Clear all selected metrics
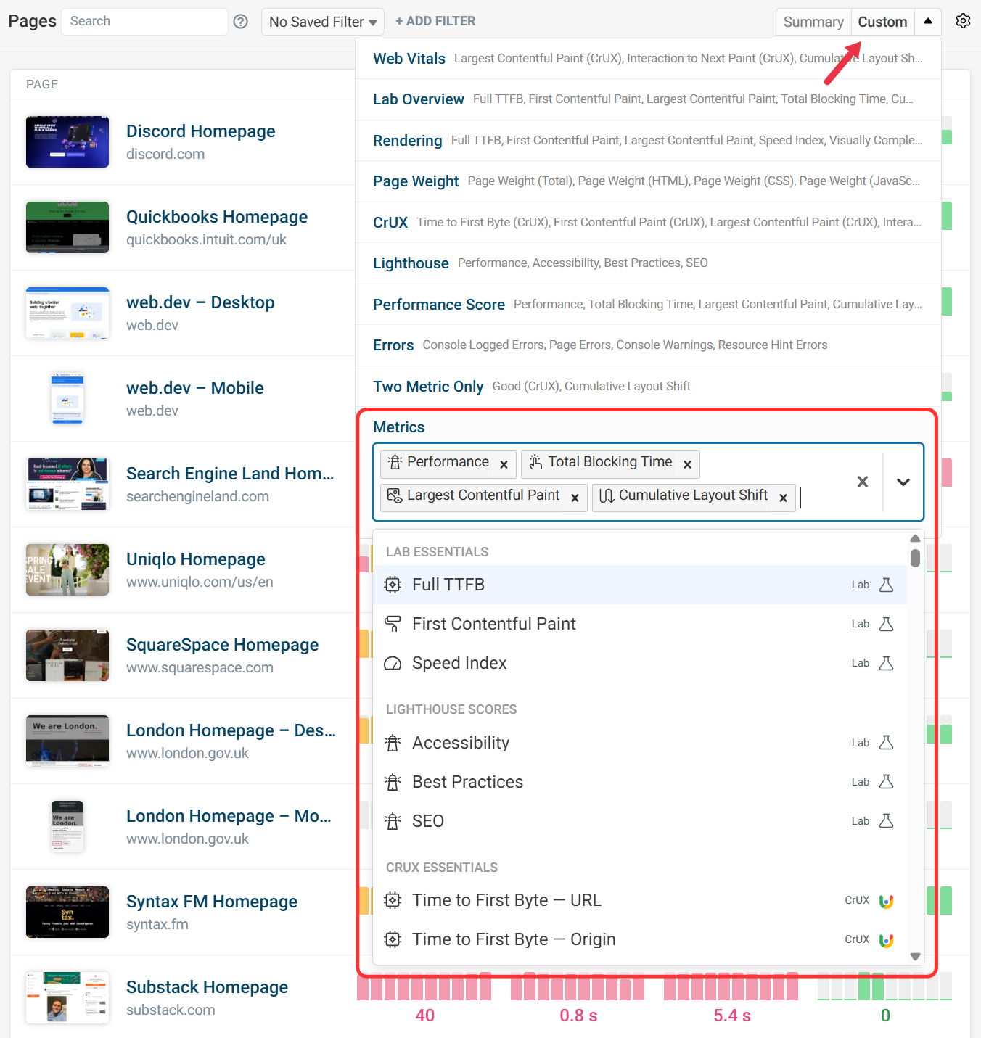 pos(863,482)
